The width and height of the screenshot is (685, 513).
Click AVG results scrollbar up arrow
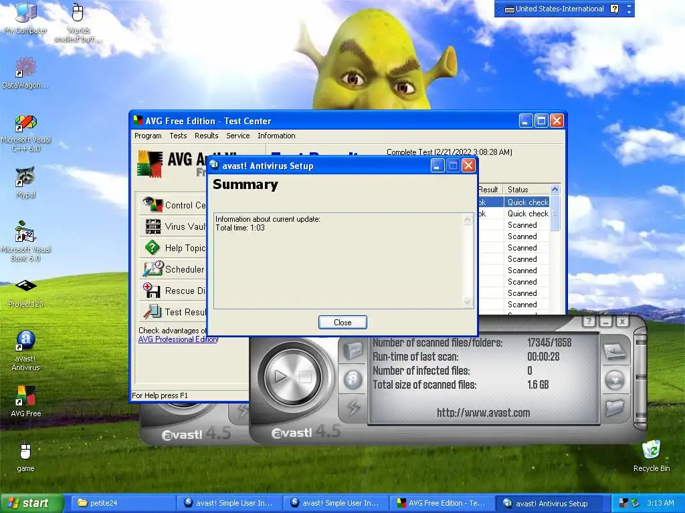555,189
